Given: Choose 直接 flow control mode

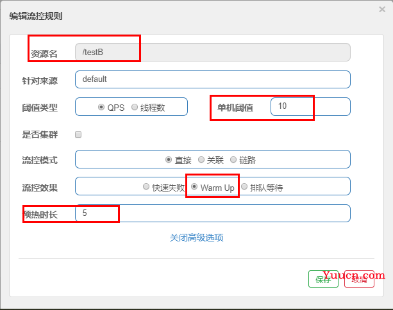Looking at the screenshot, I should (169, 159).
